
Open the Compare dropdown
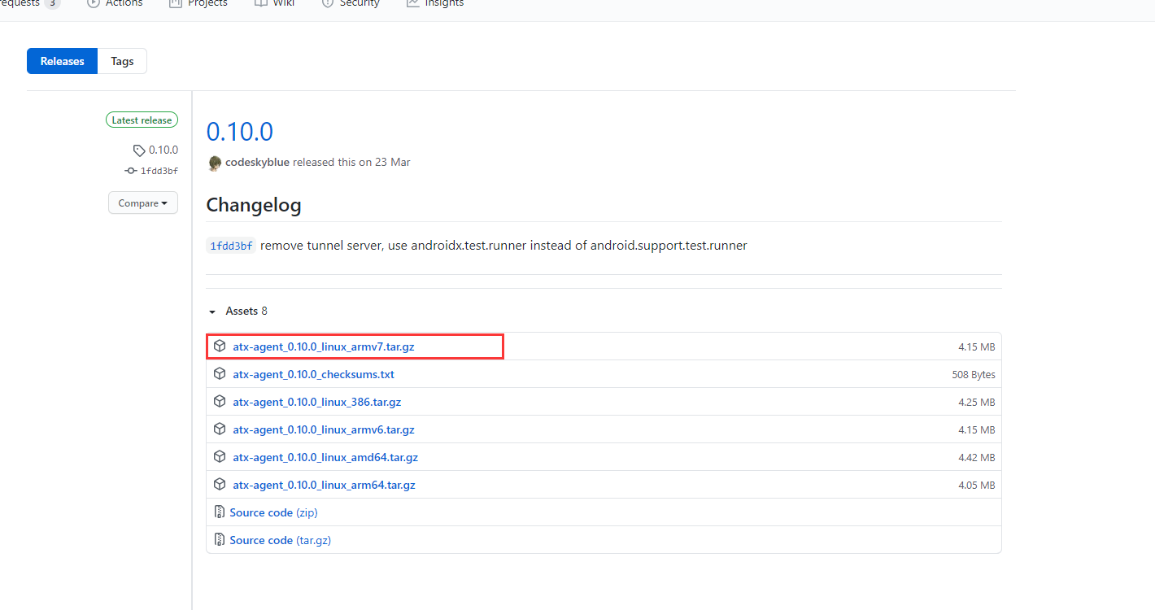(142, 203)
